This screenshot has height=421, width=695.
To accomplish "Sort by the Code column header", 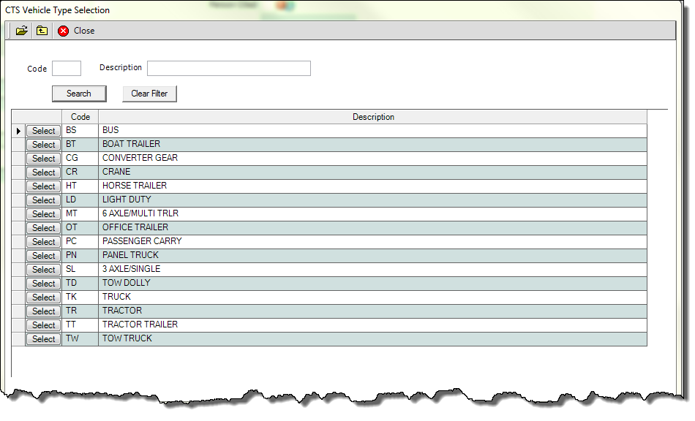I will point(80,117).
